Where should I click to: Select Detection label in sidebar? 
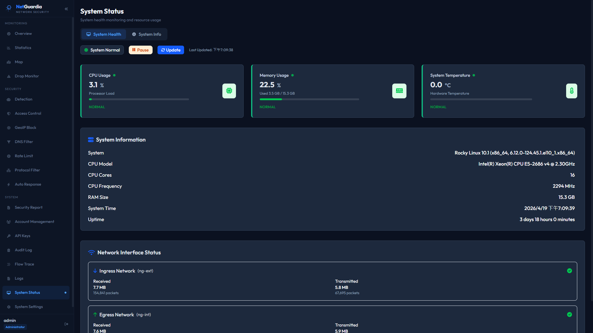pyautogui.click(x=23, y=99)
